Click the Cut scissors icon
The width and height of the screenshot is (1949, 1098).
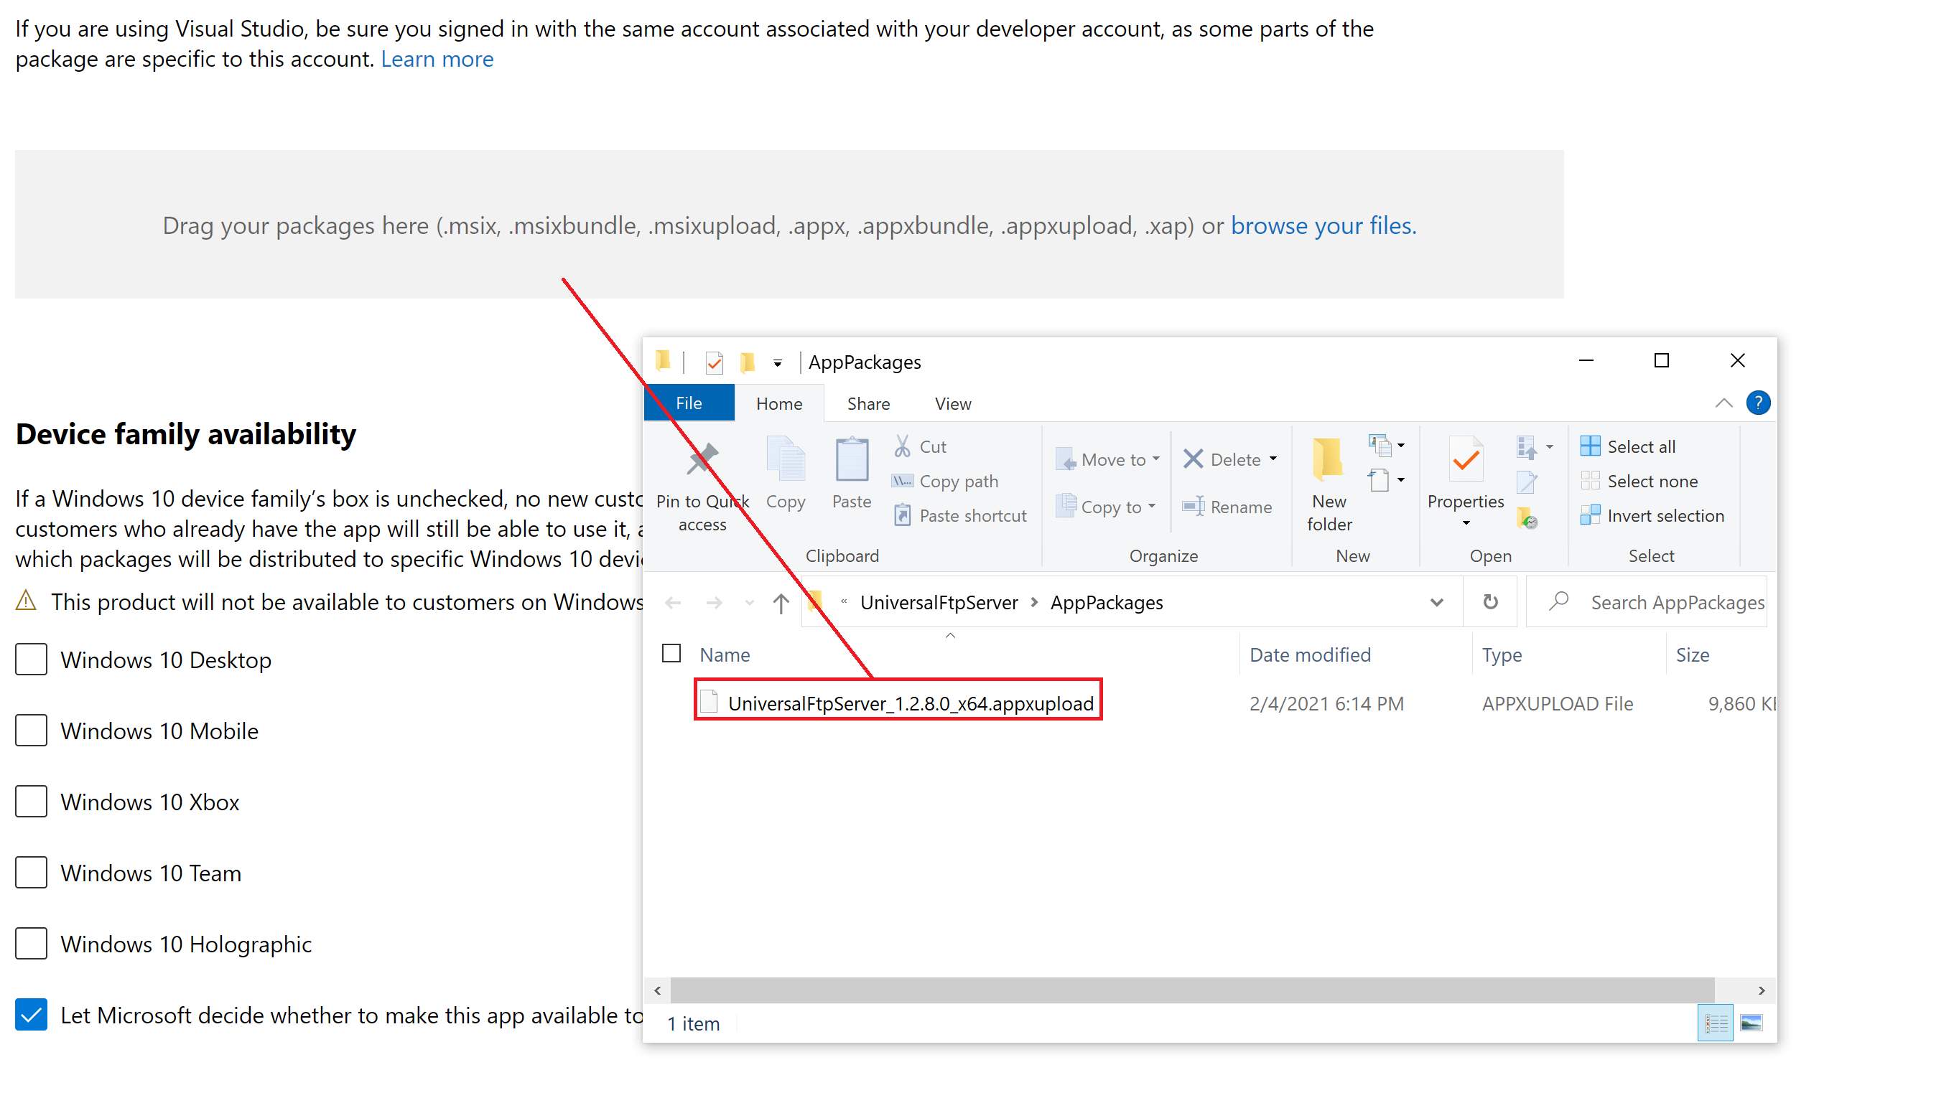tap(902, 446)
